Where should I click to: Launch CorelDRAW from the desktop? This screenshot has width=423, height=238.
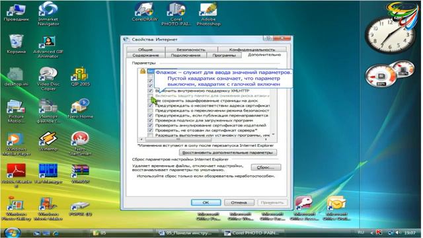(x=145, y=12)
